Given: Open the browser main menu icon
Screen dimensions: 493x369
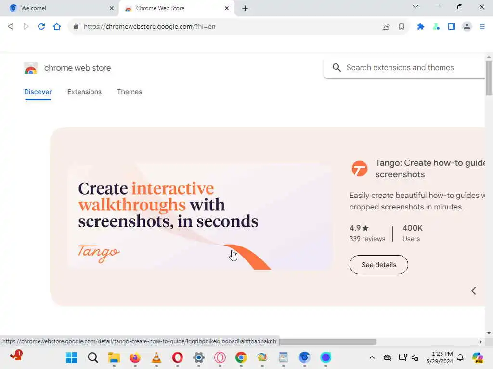Looking at the screenshot, I should coord(482,27).
